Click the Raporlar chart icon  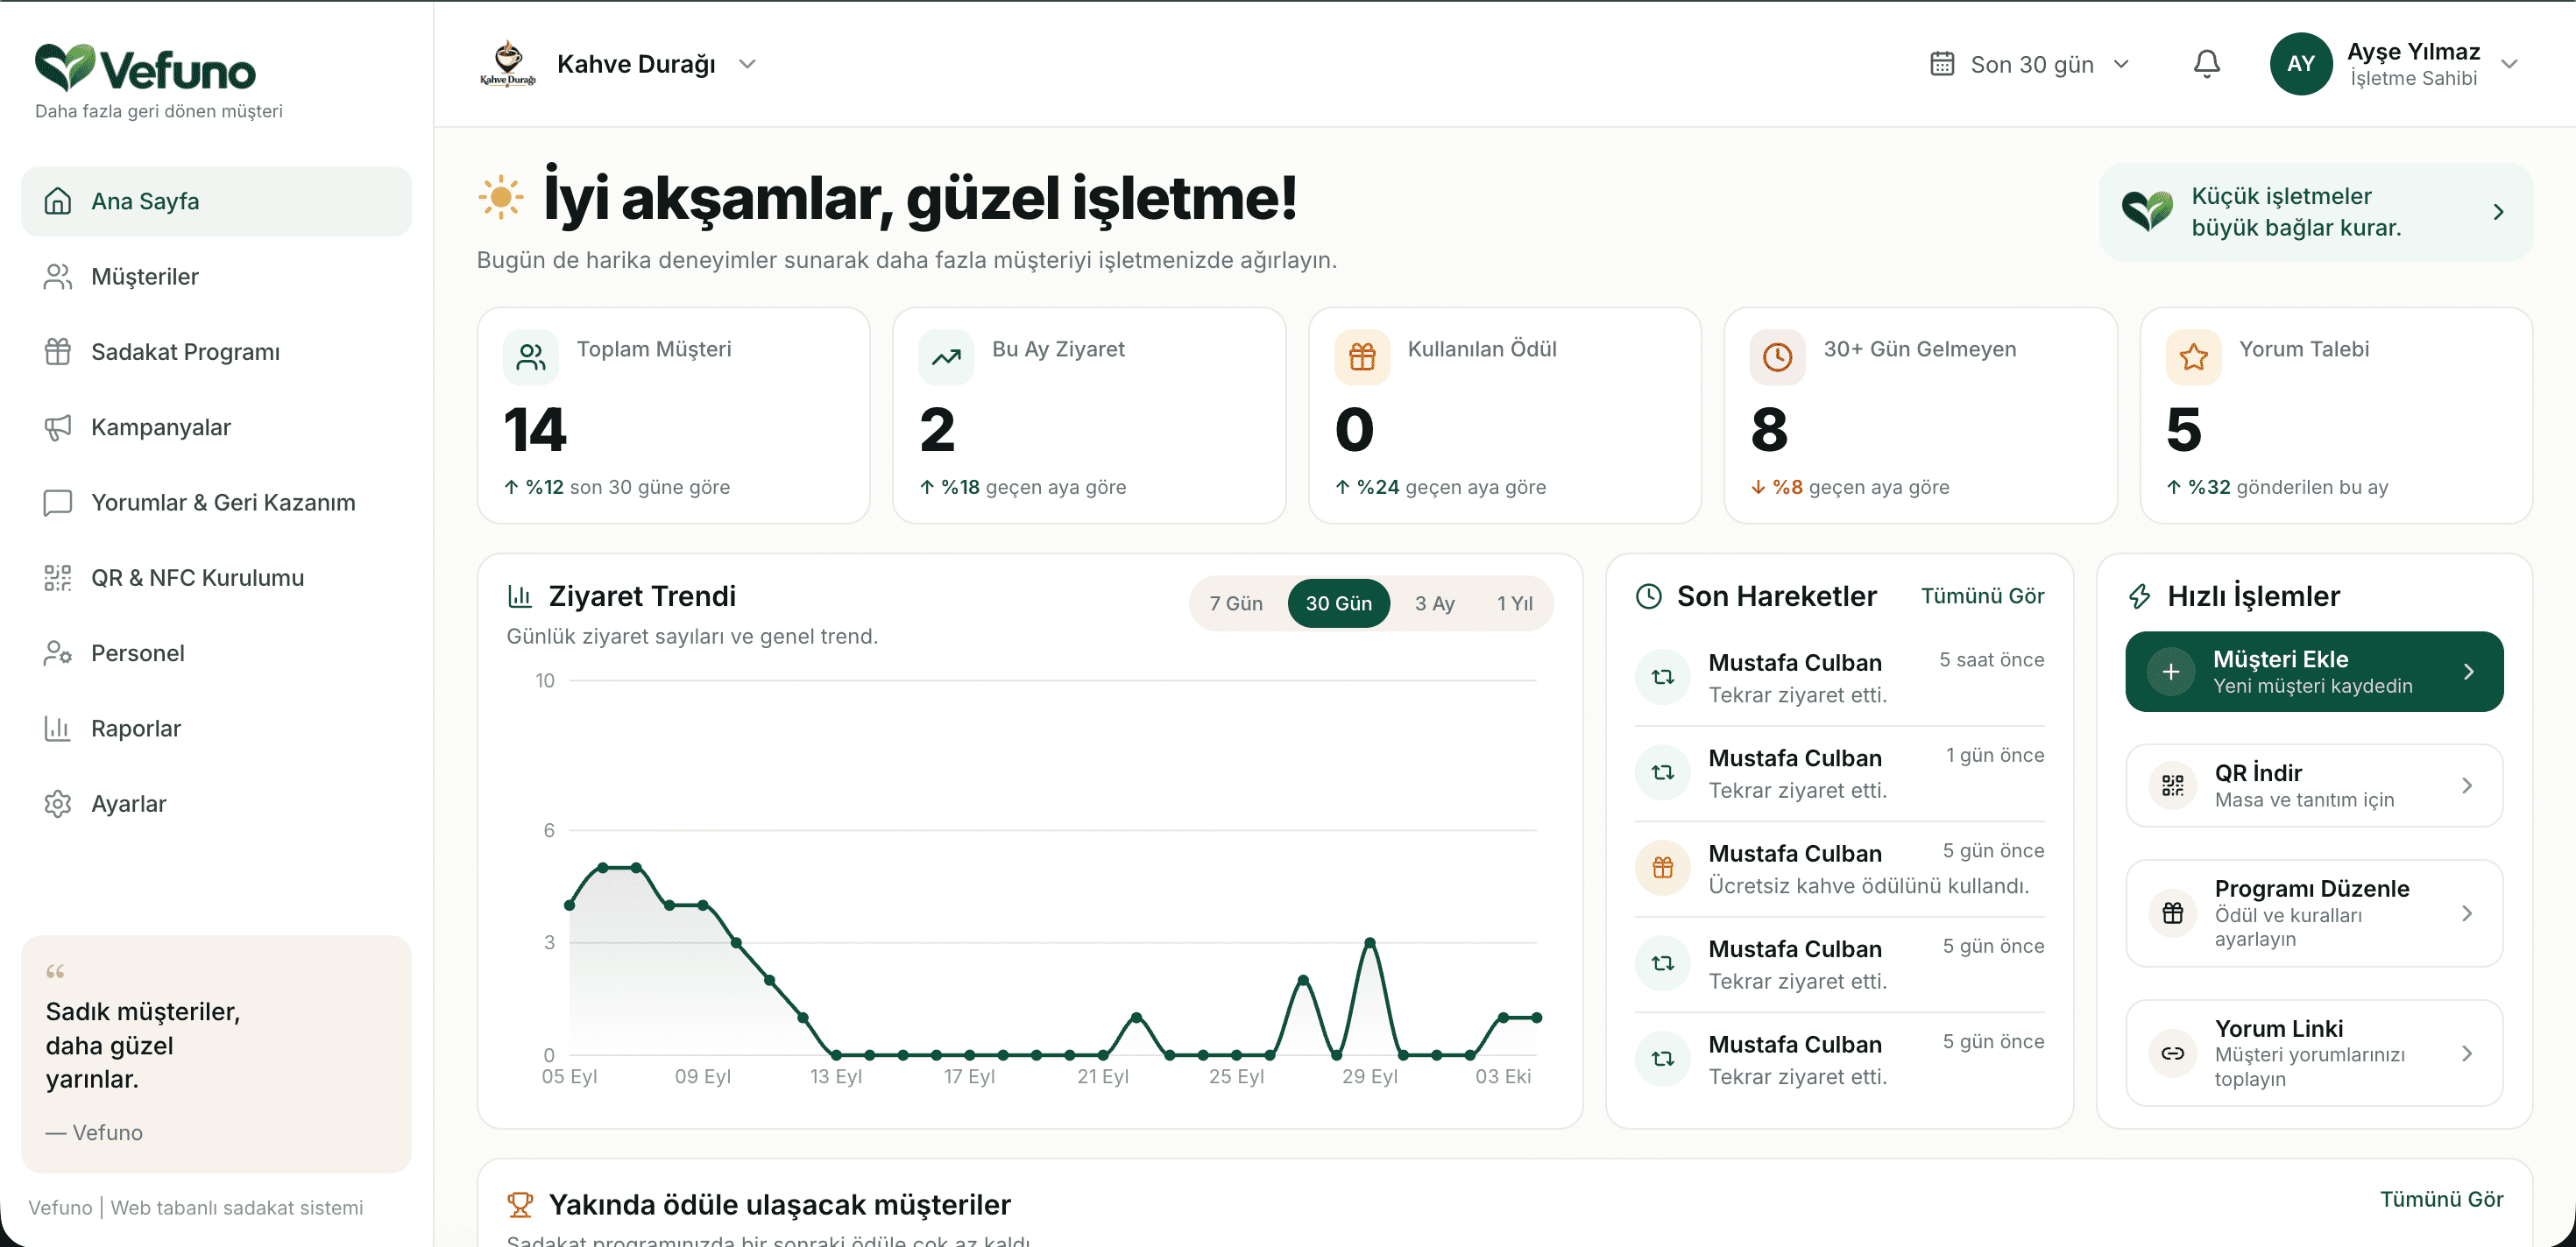58,729
